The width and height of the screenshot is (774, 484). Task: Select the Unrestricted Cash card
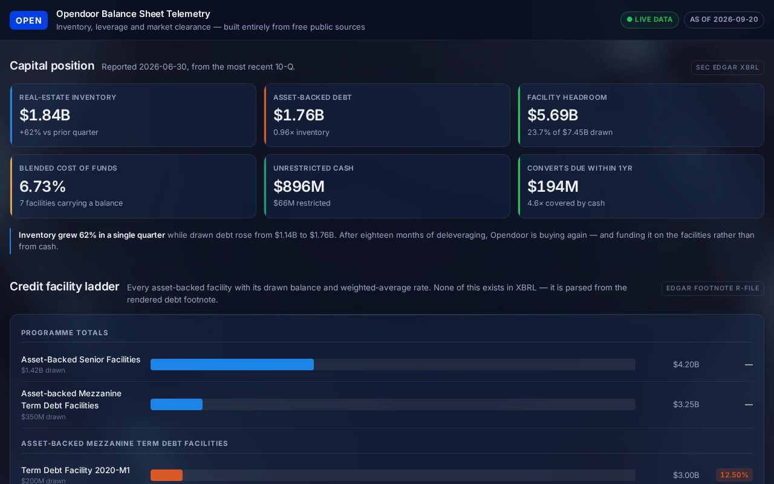tap(387, 186)
